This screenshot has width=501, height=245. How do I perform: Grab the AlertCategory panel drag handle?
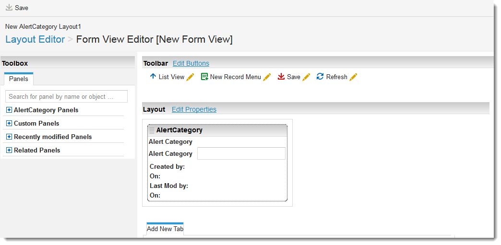tap(152, 130)
